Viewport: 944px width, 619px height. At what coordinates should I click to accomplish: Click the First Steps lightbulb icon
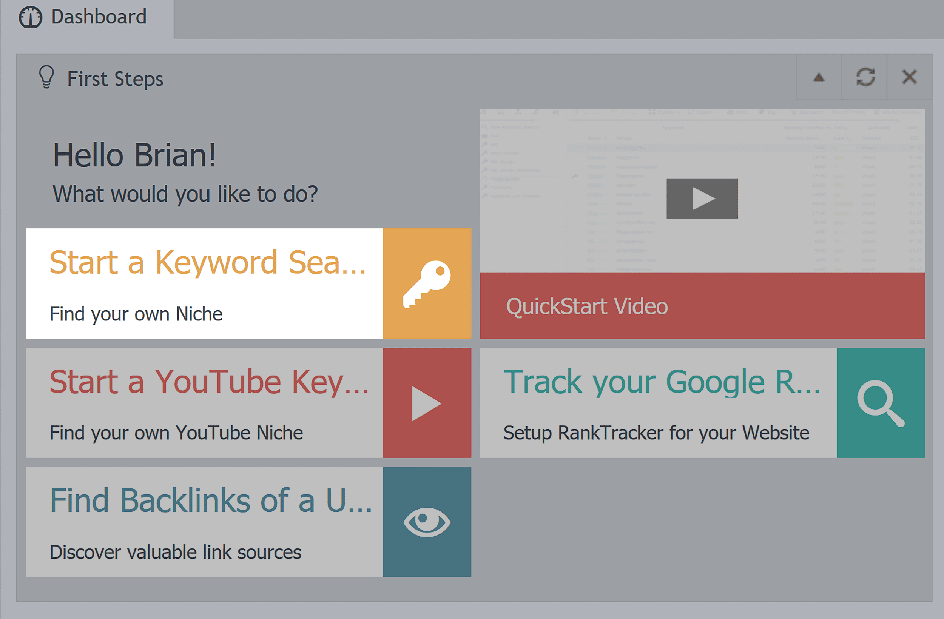[46, 77]
